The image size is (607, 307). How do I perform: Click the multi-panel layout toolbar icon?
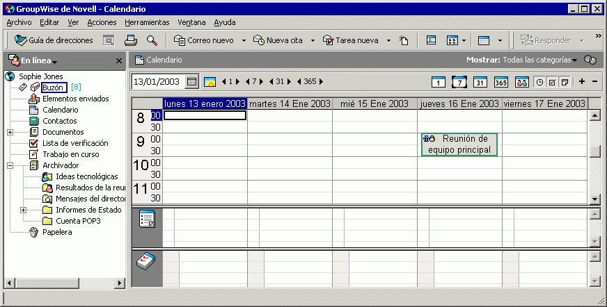452,40
